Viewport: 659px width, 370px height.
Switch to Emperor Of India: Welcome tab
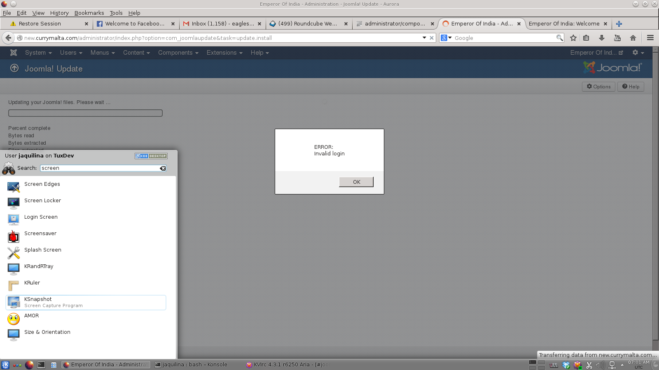click(x=568, y=24)
